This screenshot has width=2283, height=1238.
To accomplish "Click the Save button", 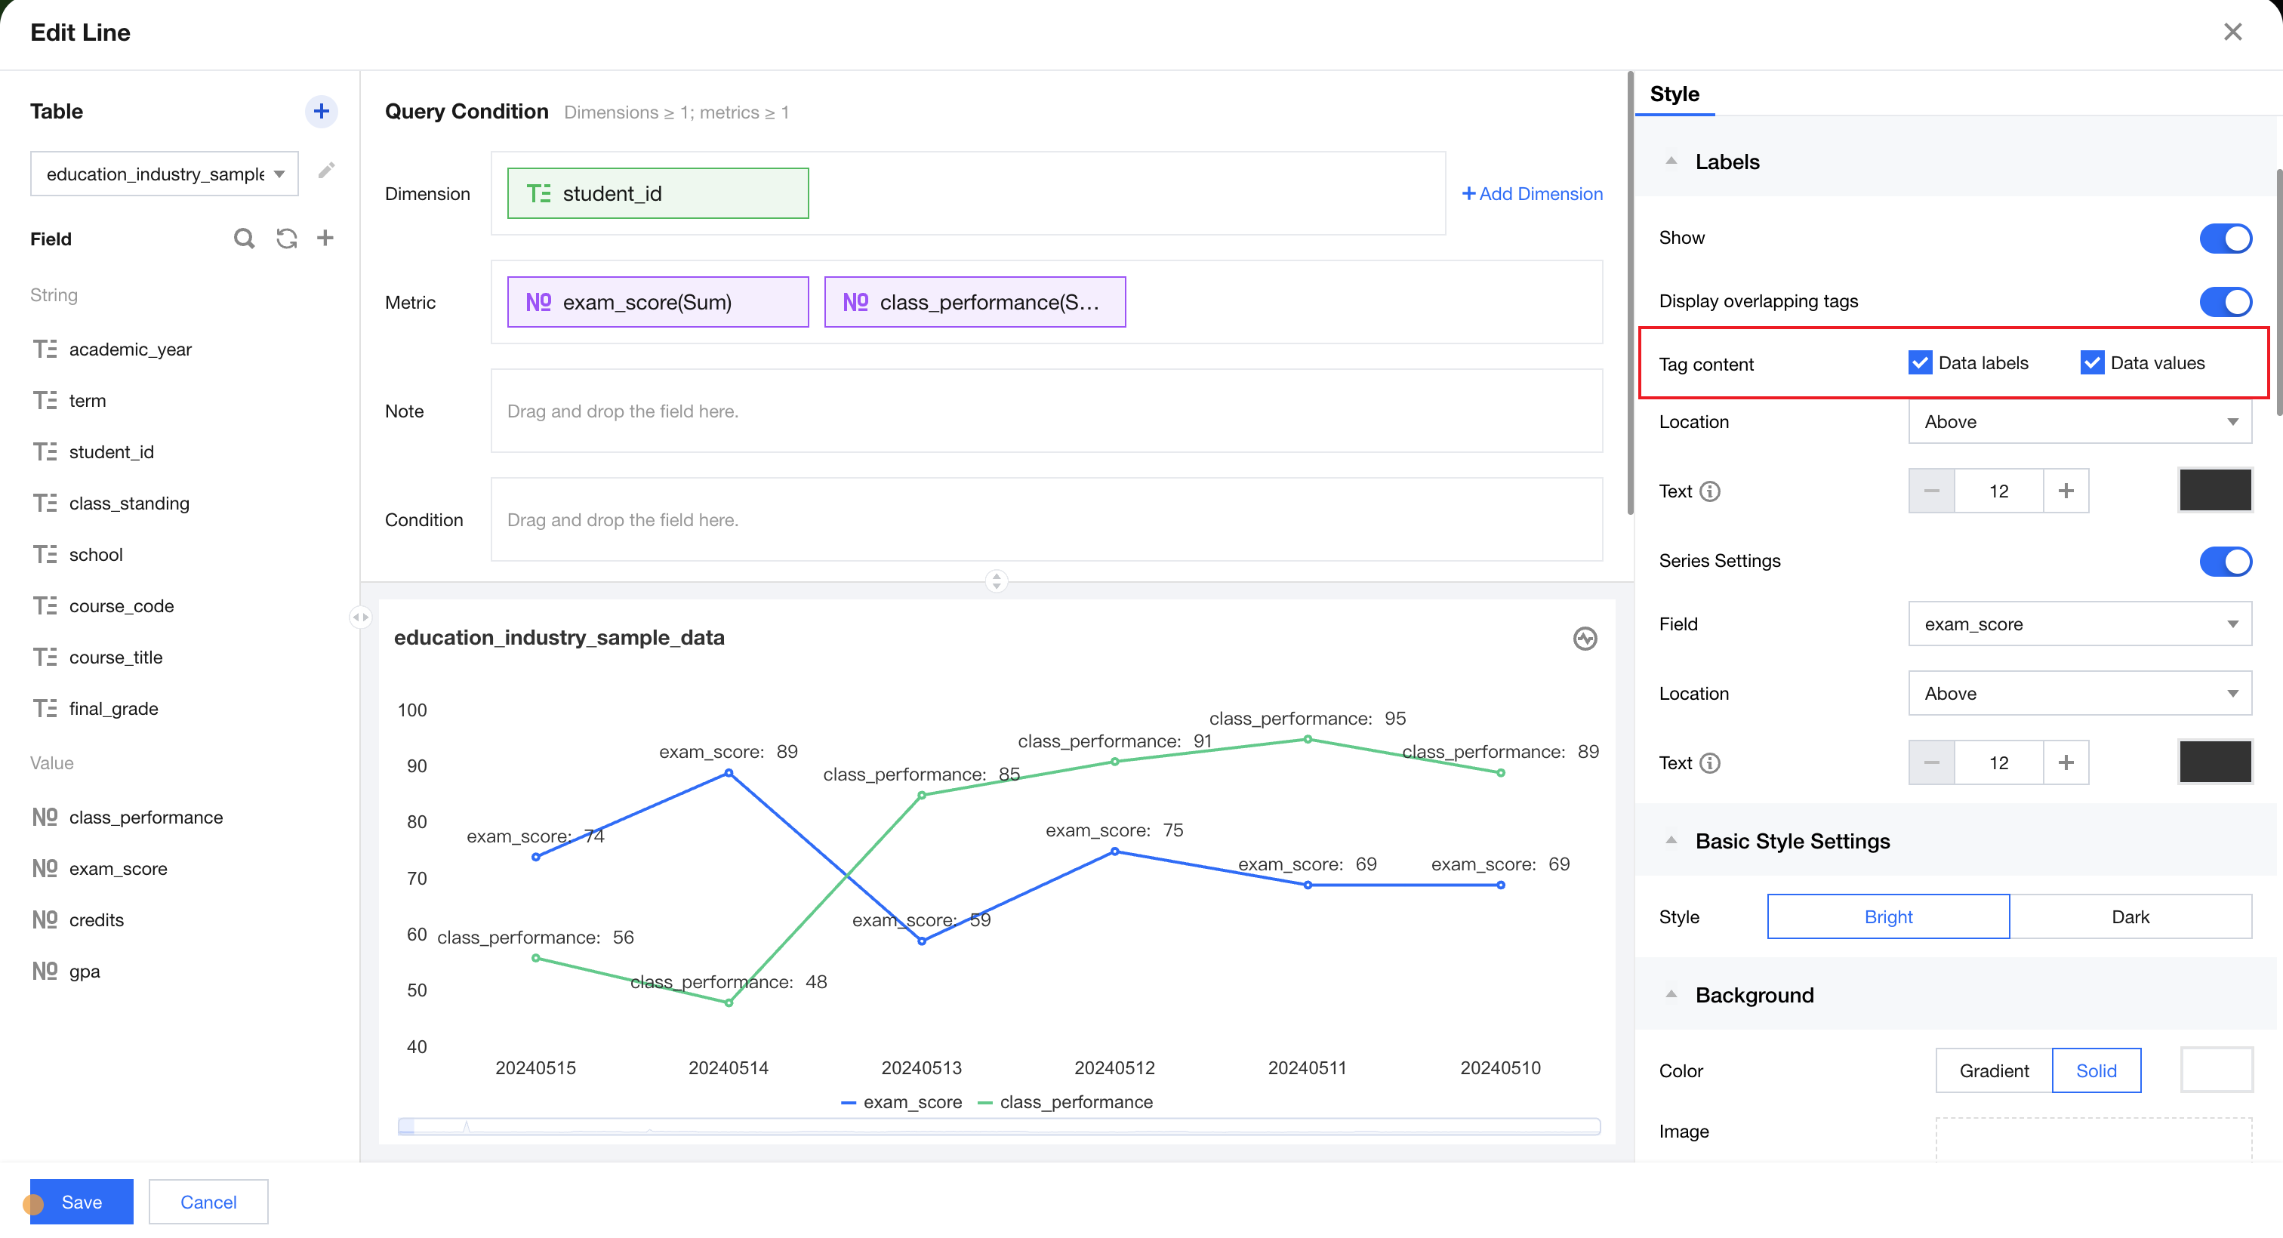I will pos(82,1202).
